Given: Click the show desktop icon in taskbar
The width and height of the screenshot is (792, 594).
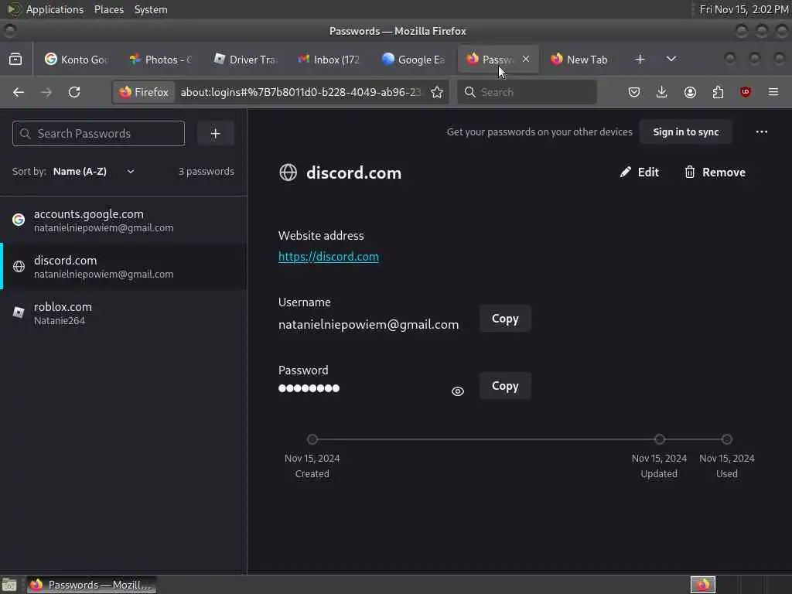Looking at the screenshot, I should (x=9, y=585).
